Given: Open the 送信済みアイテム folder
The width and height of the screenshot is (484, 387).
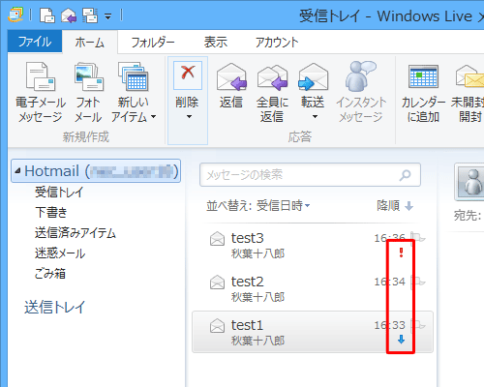Looking at the screenshot, I should [76, 232].
